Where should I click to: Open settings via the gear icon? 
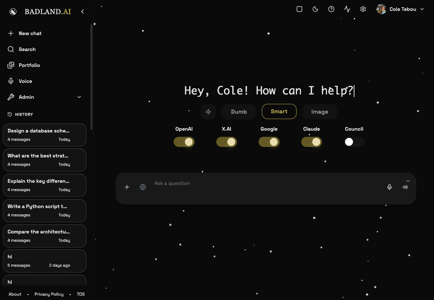pyautogui.click(x=363, y=9)
